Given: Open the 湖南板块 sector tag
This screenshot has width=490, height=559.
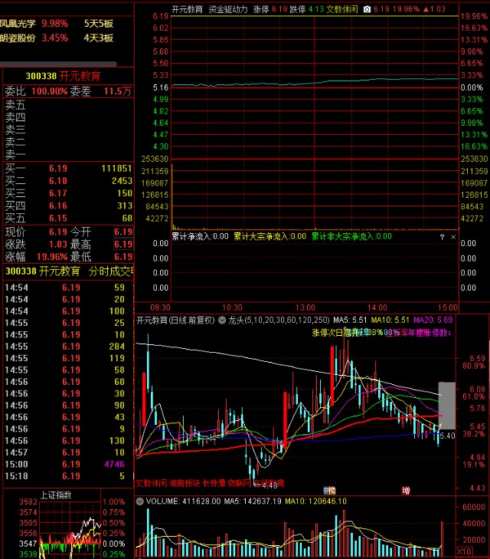Looking at the screenshot, I should coord(184,483).
